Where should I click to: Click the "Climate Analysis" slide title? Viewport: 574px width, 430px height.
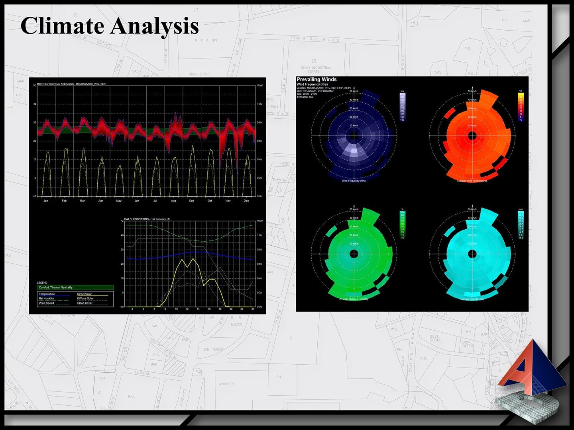(110, 26)
